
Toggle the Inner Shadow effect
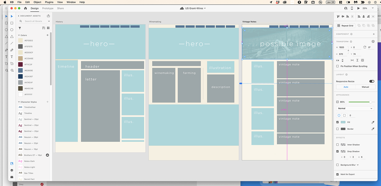point(338,145)
